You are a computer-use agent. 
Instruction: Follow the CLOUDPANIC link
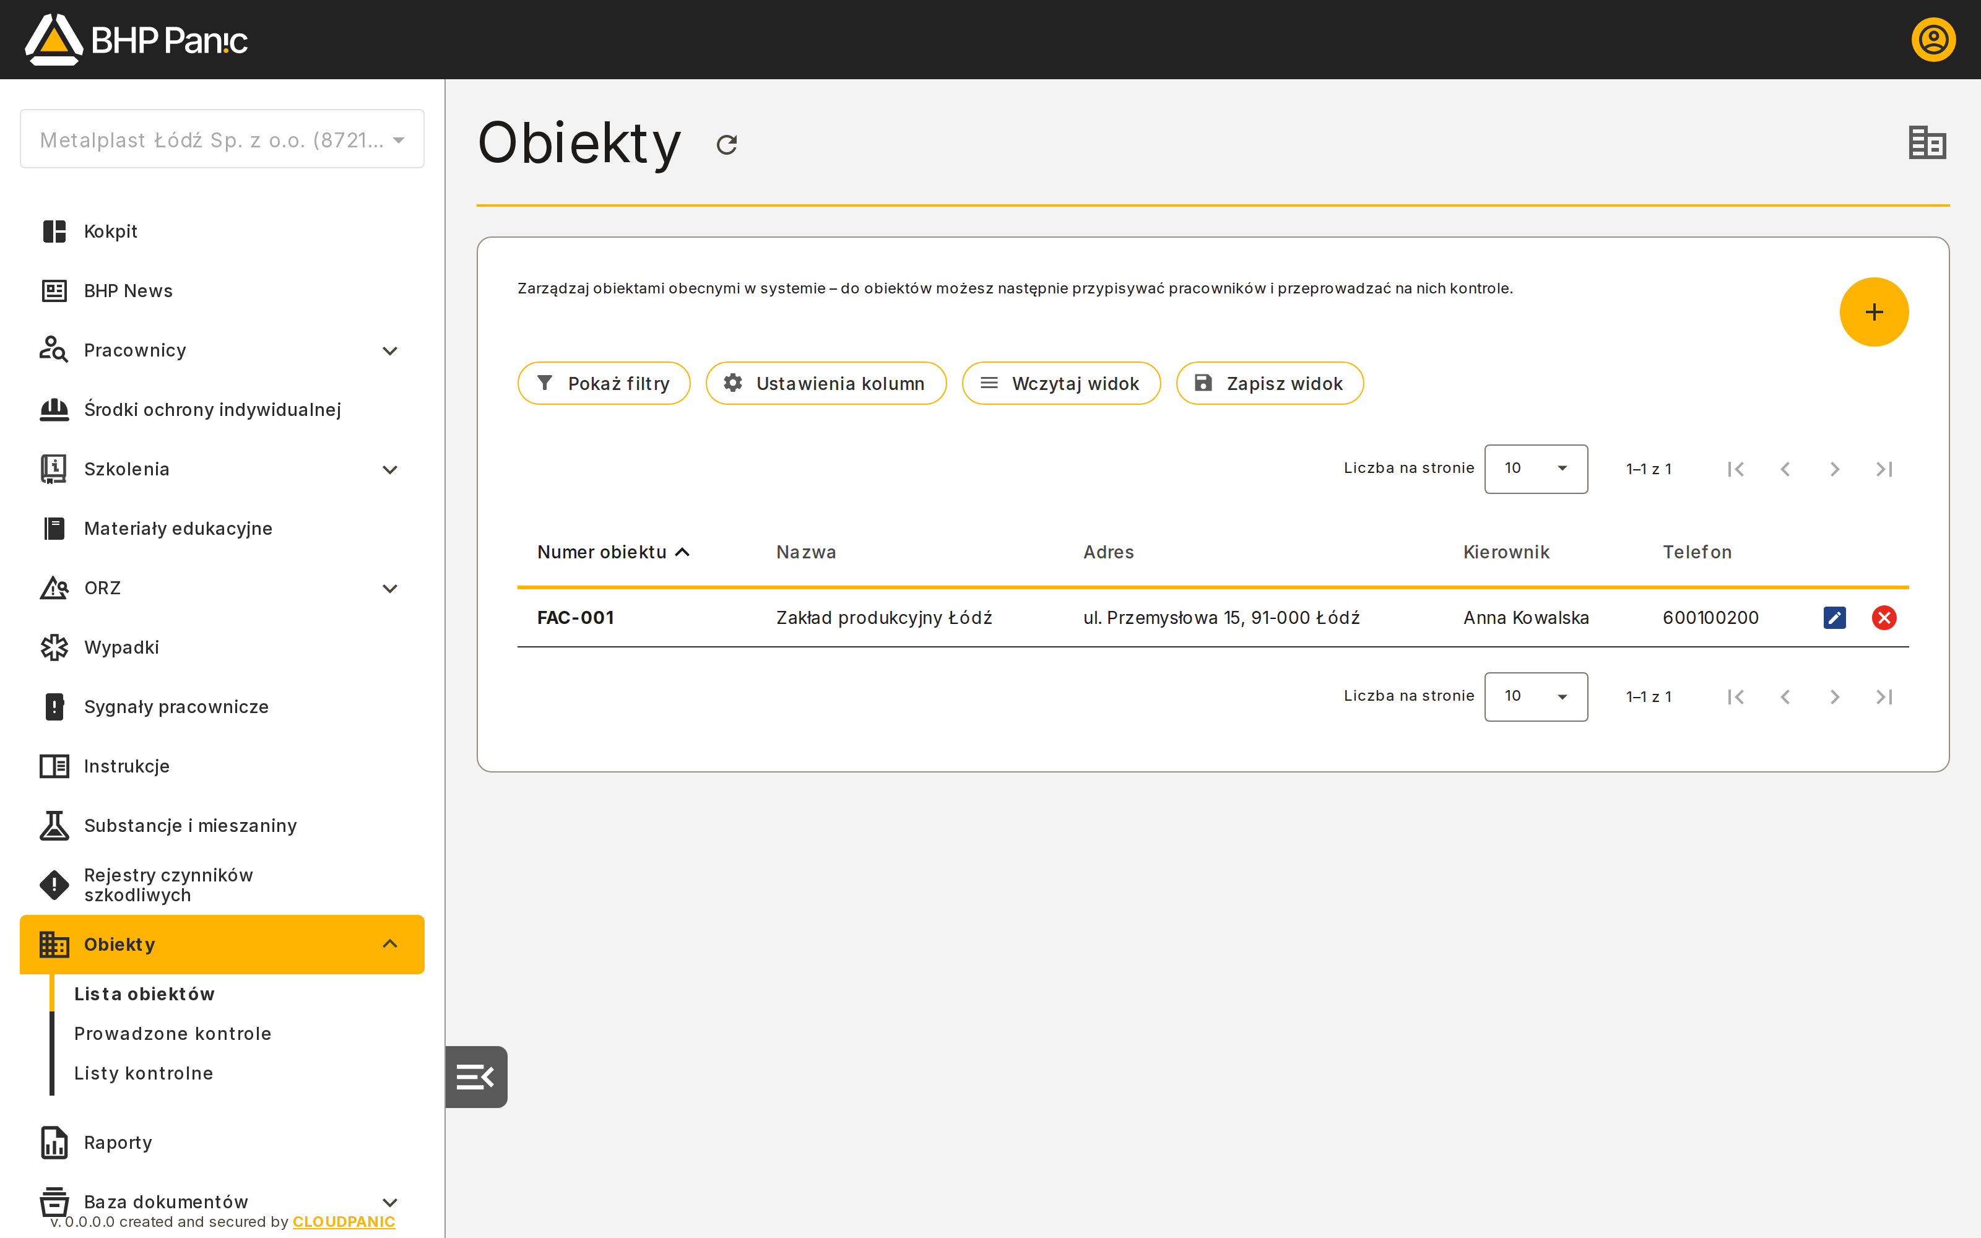coord(344,1222)
